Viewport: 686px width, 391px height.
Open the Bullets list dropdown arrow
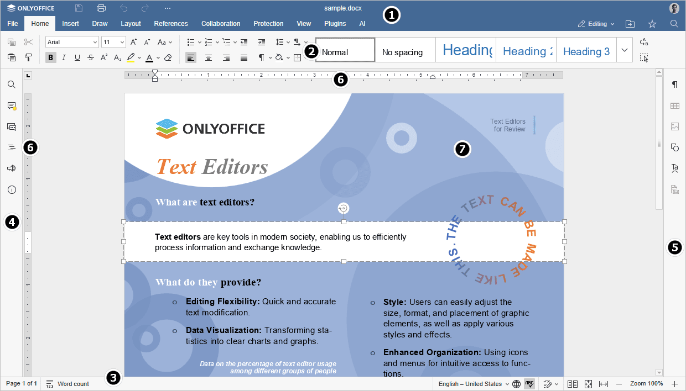[199, 42]
